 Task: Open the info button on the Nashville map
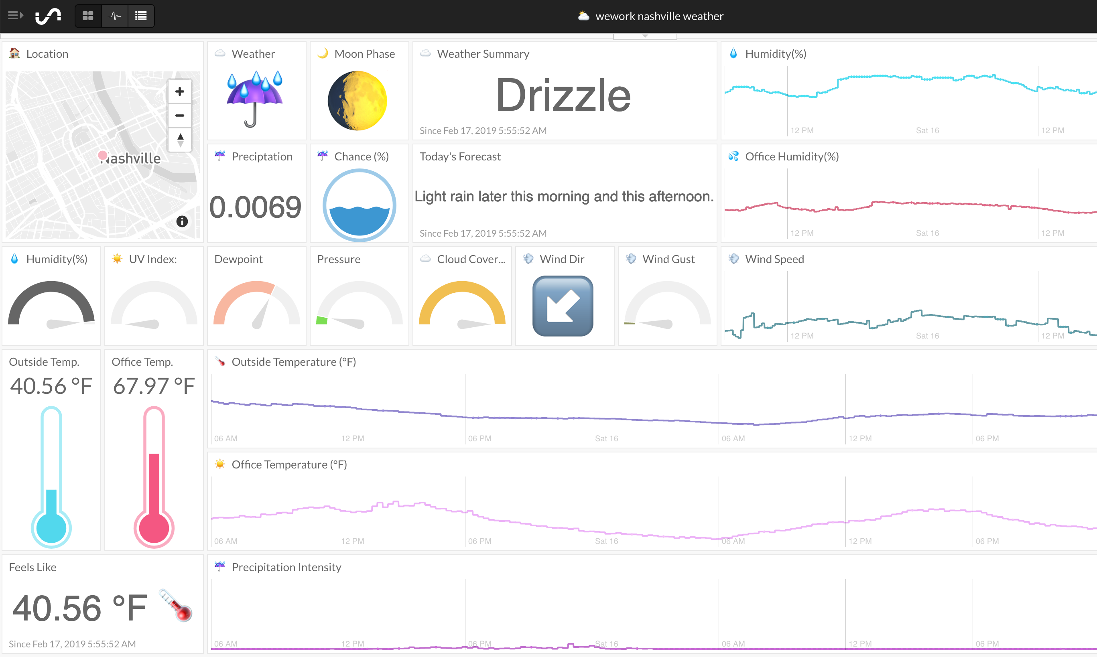click(x=182, y=222)
